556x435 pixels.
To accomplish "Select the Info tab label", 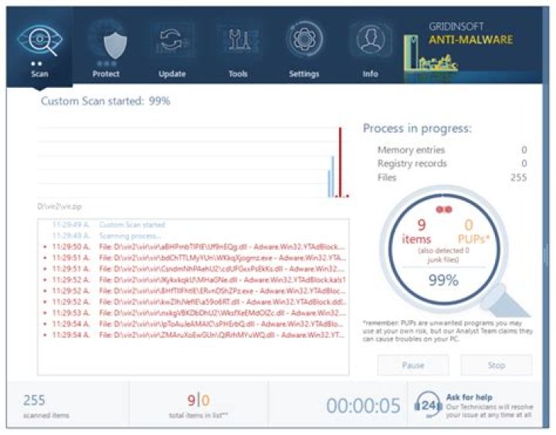I will [370, 74].
